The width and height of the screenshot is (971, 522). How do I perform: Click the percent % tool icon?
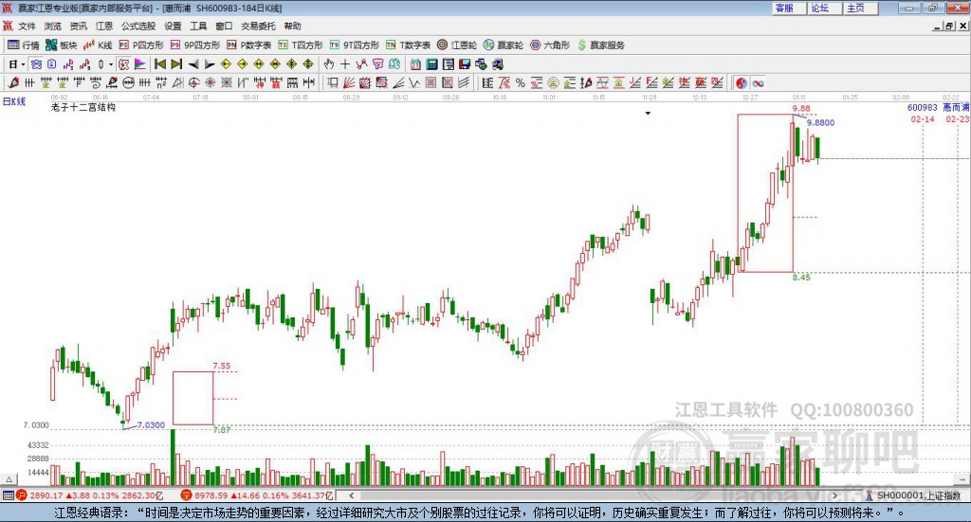point(521,82)
